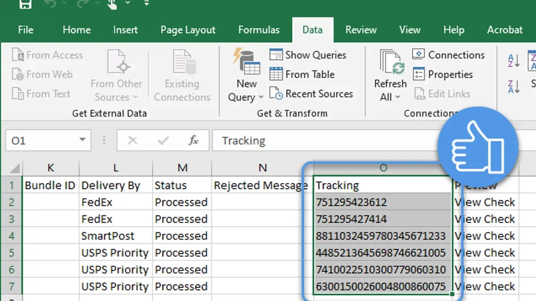The height and width of the screenshot is (301, 536).
Task: Click Sort A to Z icon
Action: [514, 61]
